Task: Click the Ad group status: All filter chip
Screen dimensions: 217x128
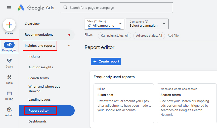Action: point(149,36)
